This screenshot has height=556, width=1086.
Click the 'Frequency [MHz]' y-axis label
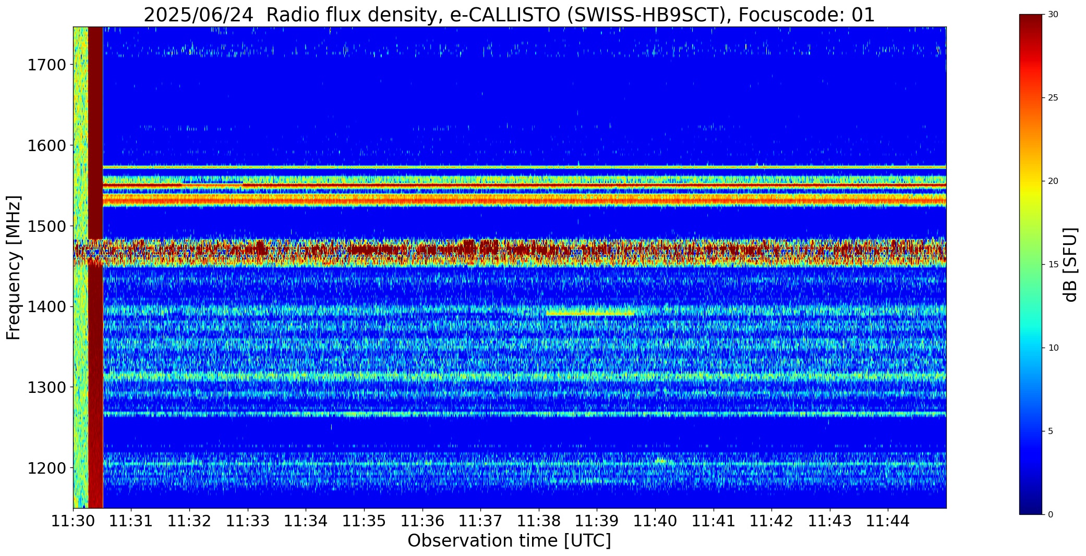click(x=14, y=267)
